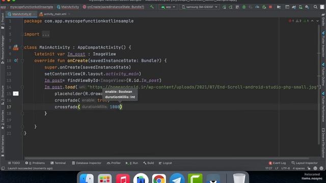
Task: Open the Terminal tool window
Action: coord(58,163)
